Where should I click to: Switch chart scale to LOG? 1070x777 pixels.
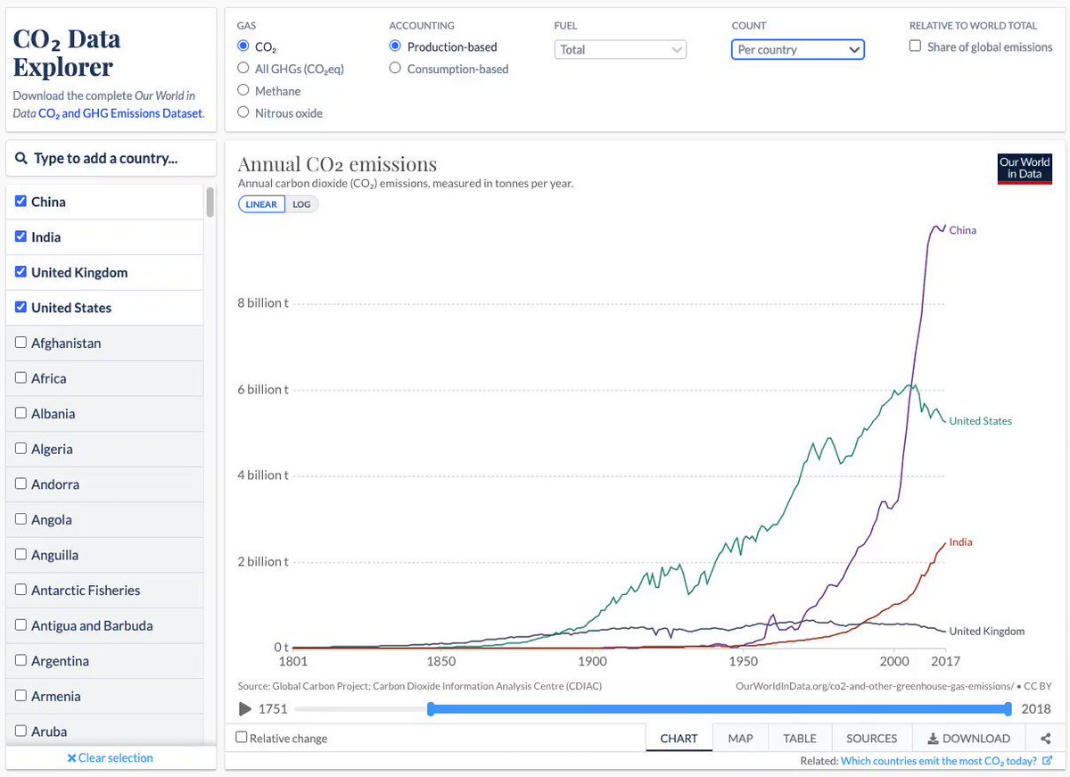tap(301, 204)
